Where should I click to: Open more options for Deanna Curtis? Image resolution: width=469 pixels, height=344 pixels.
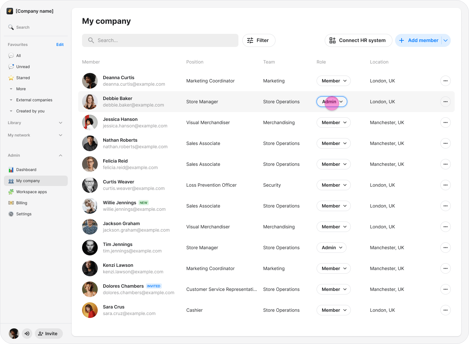[x=446, y=81]
